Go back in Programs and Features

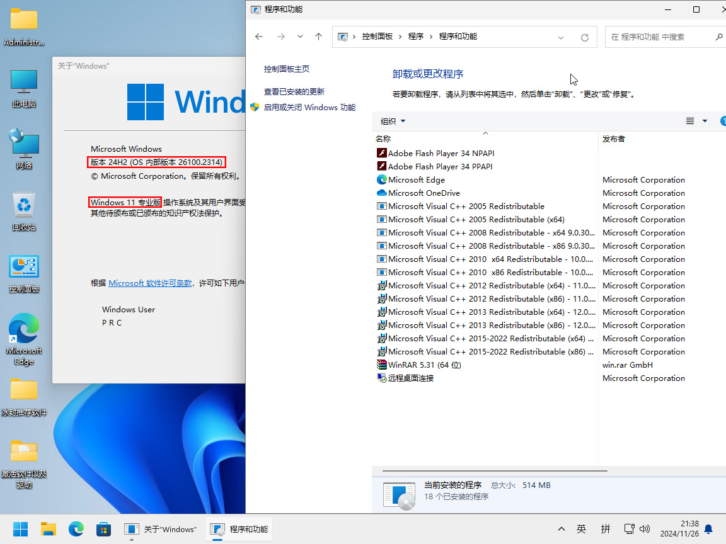pyautogui.click(x=259, y=37)
